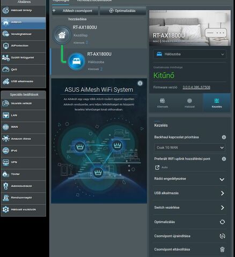Click the LAN sidebar icon
Viewport: 235px width, 257px height.
pyautogui.click(x=6, y=115)
